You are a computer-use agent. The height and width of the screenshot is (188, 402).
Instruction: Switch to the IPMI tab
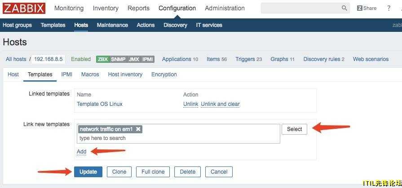(66, 74)
